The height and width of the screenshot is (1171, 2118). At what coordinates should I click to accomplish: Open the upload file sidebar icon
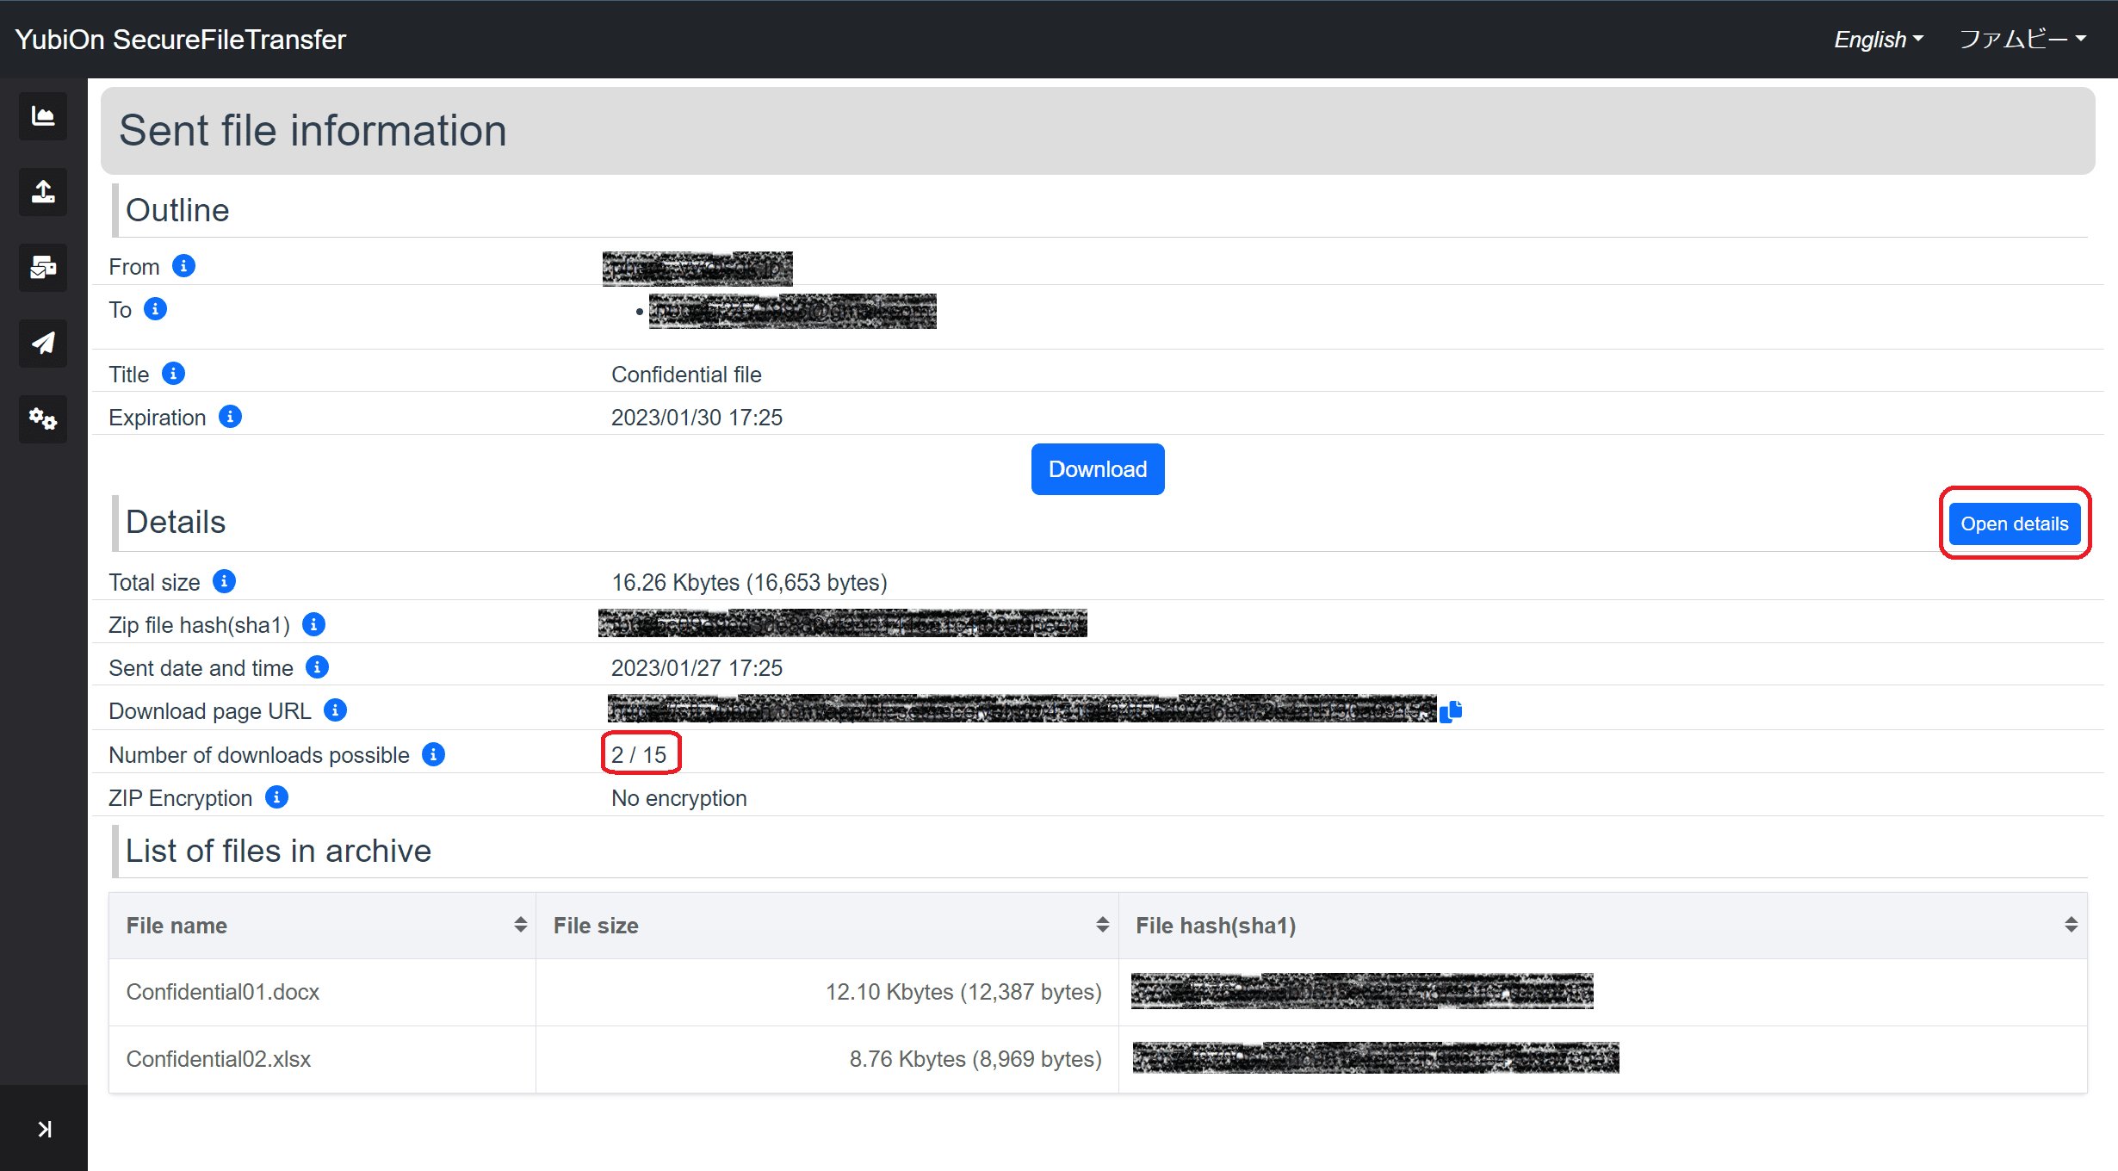point(43,191)
